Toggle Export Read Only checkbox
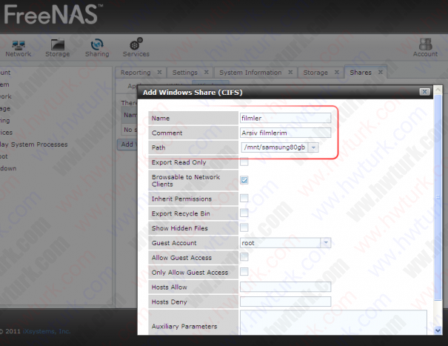448x346 pixels. click(244, 162)
